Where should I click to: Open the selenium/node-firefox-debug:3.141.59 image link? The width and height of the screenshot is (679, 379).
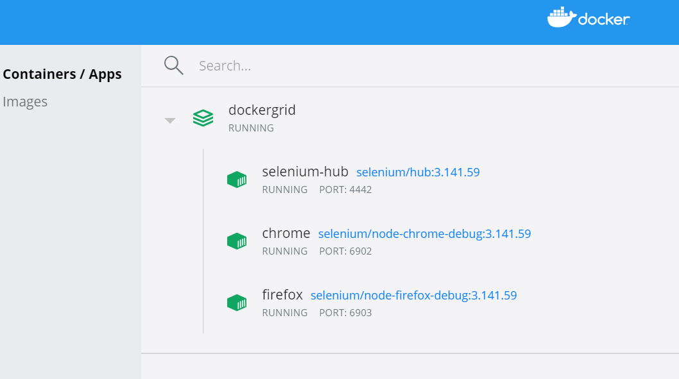[413, 296]
